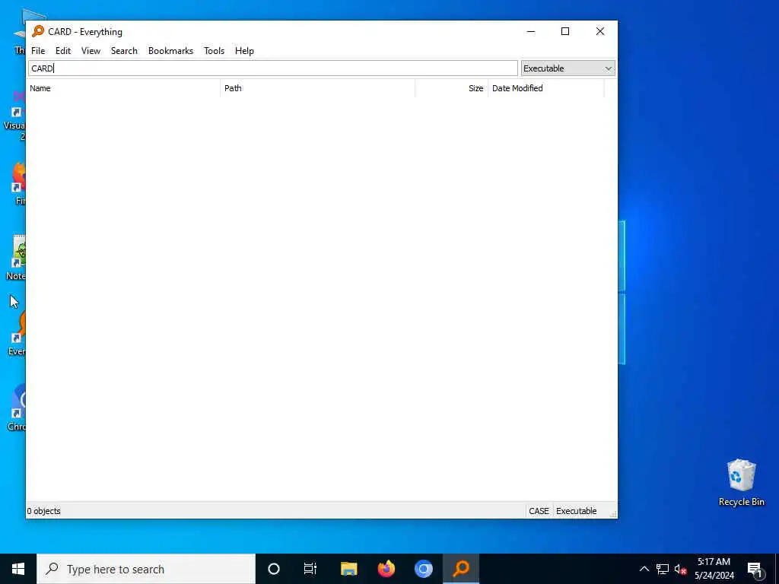Image resolution: width=779 pixels, height=584 pixels.
Task: Minimize the Everything window
Action: 530,31
